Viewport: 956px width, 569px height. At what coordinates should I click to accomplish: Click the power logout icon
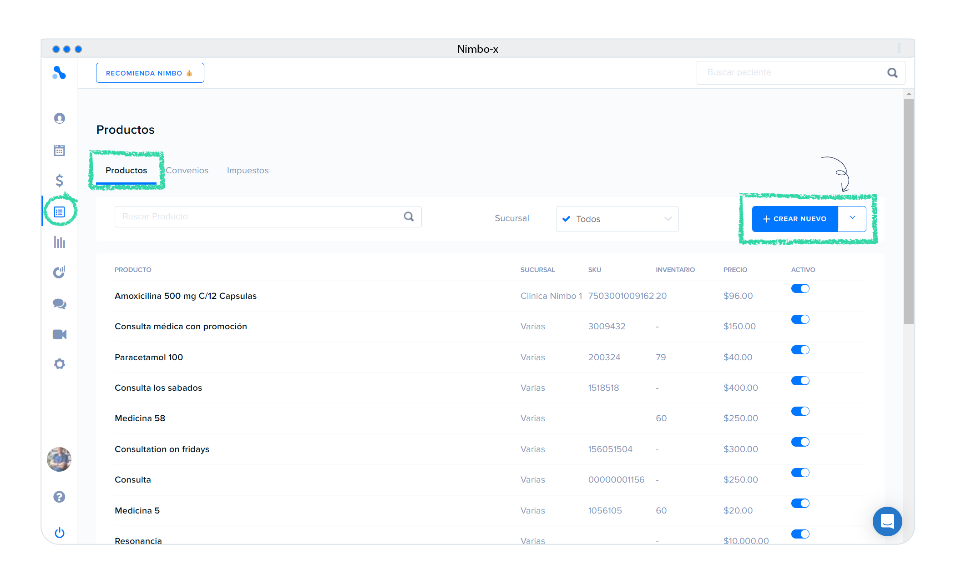(x=59, y=533)
